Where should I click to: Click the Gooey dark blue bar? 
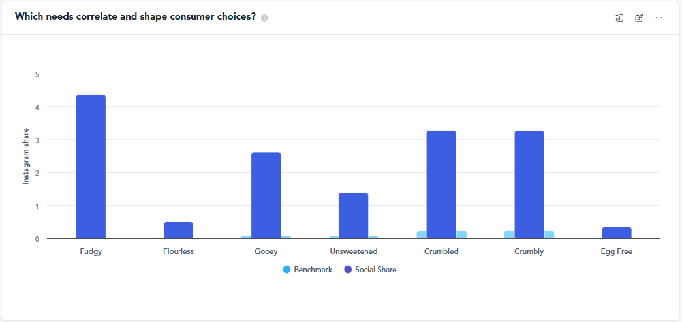[266, 195]
